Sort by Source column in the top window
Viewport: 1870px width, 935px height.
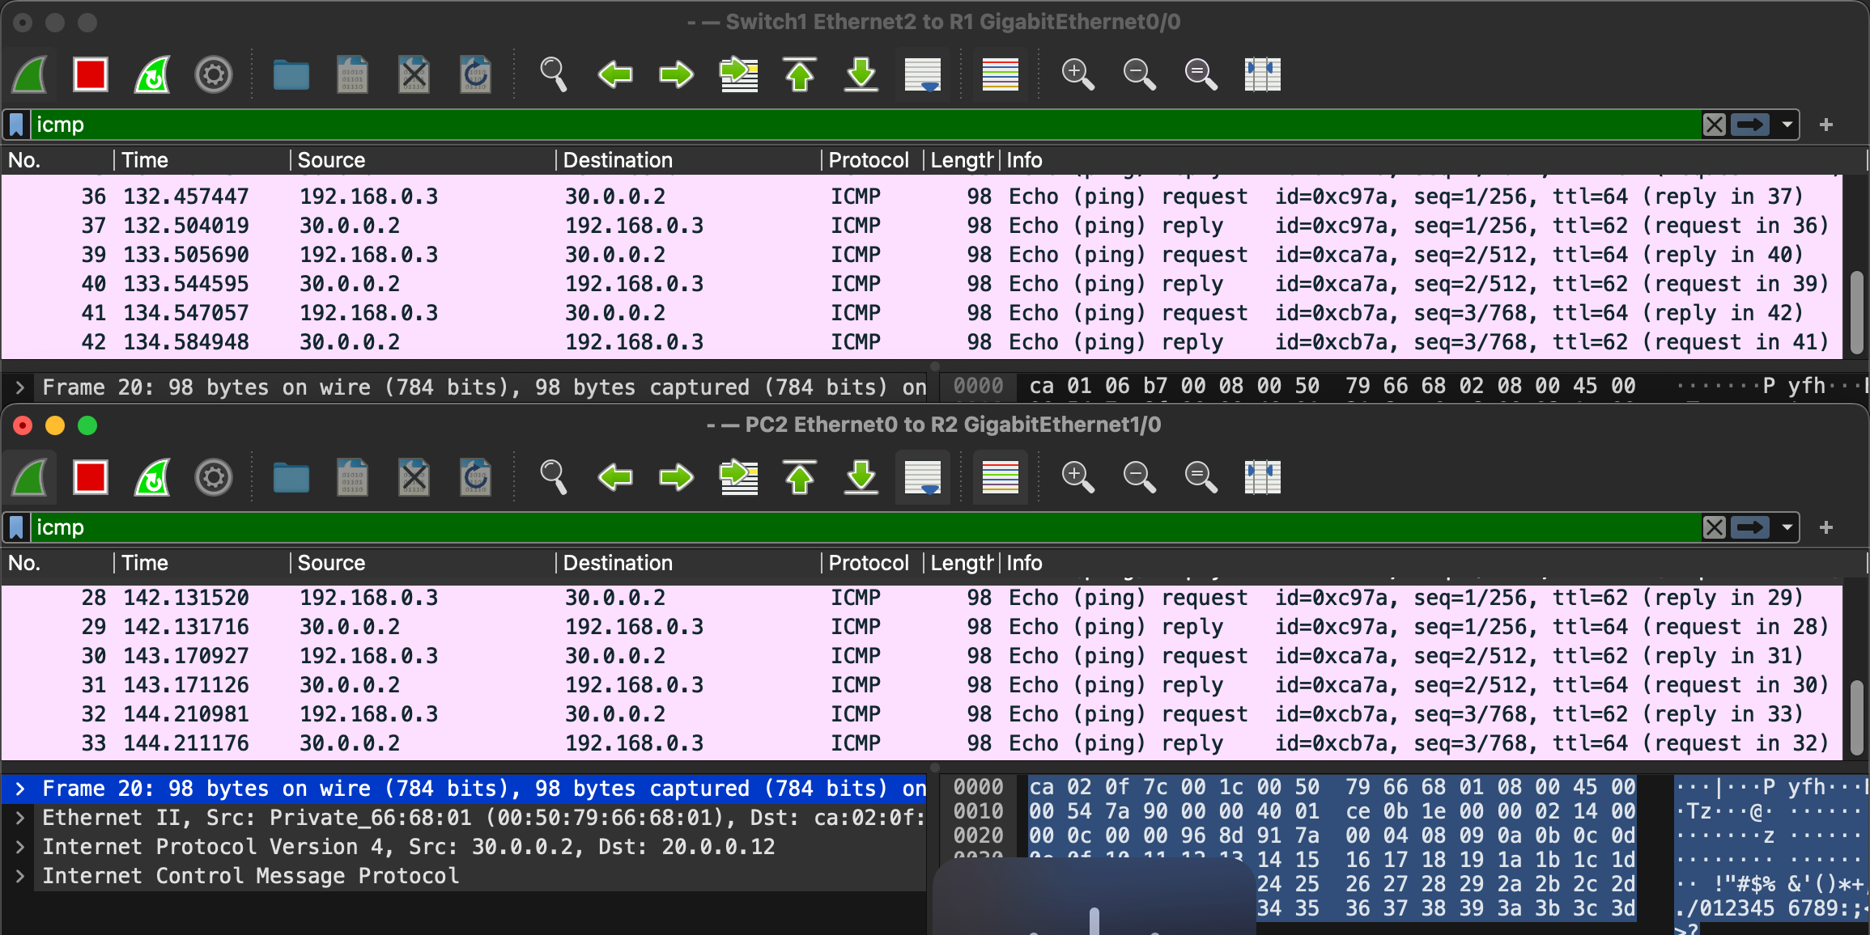pos(332,160)
